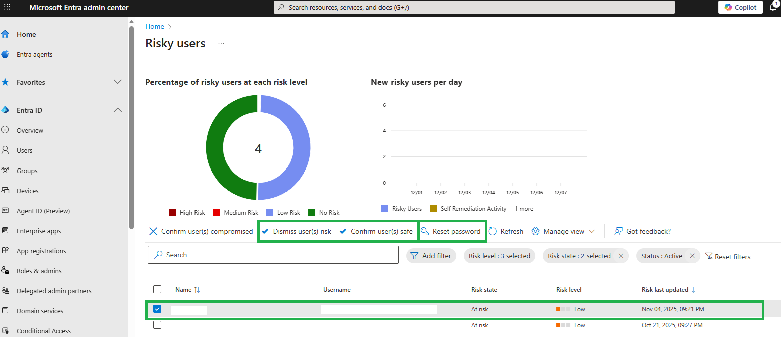Click the Entra ID diamond icon
This screenshot has width=781, height=337.
(x=5, y=110)
